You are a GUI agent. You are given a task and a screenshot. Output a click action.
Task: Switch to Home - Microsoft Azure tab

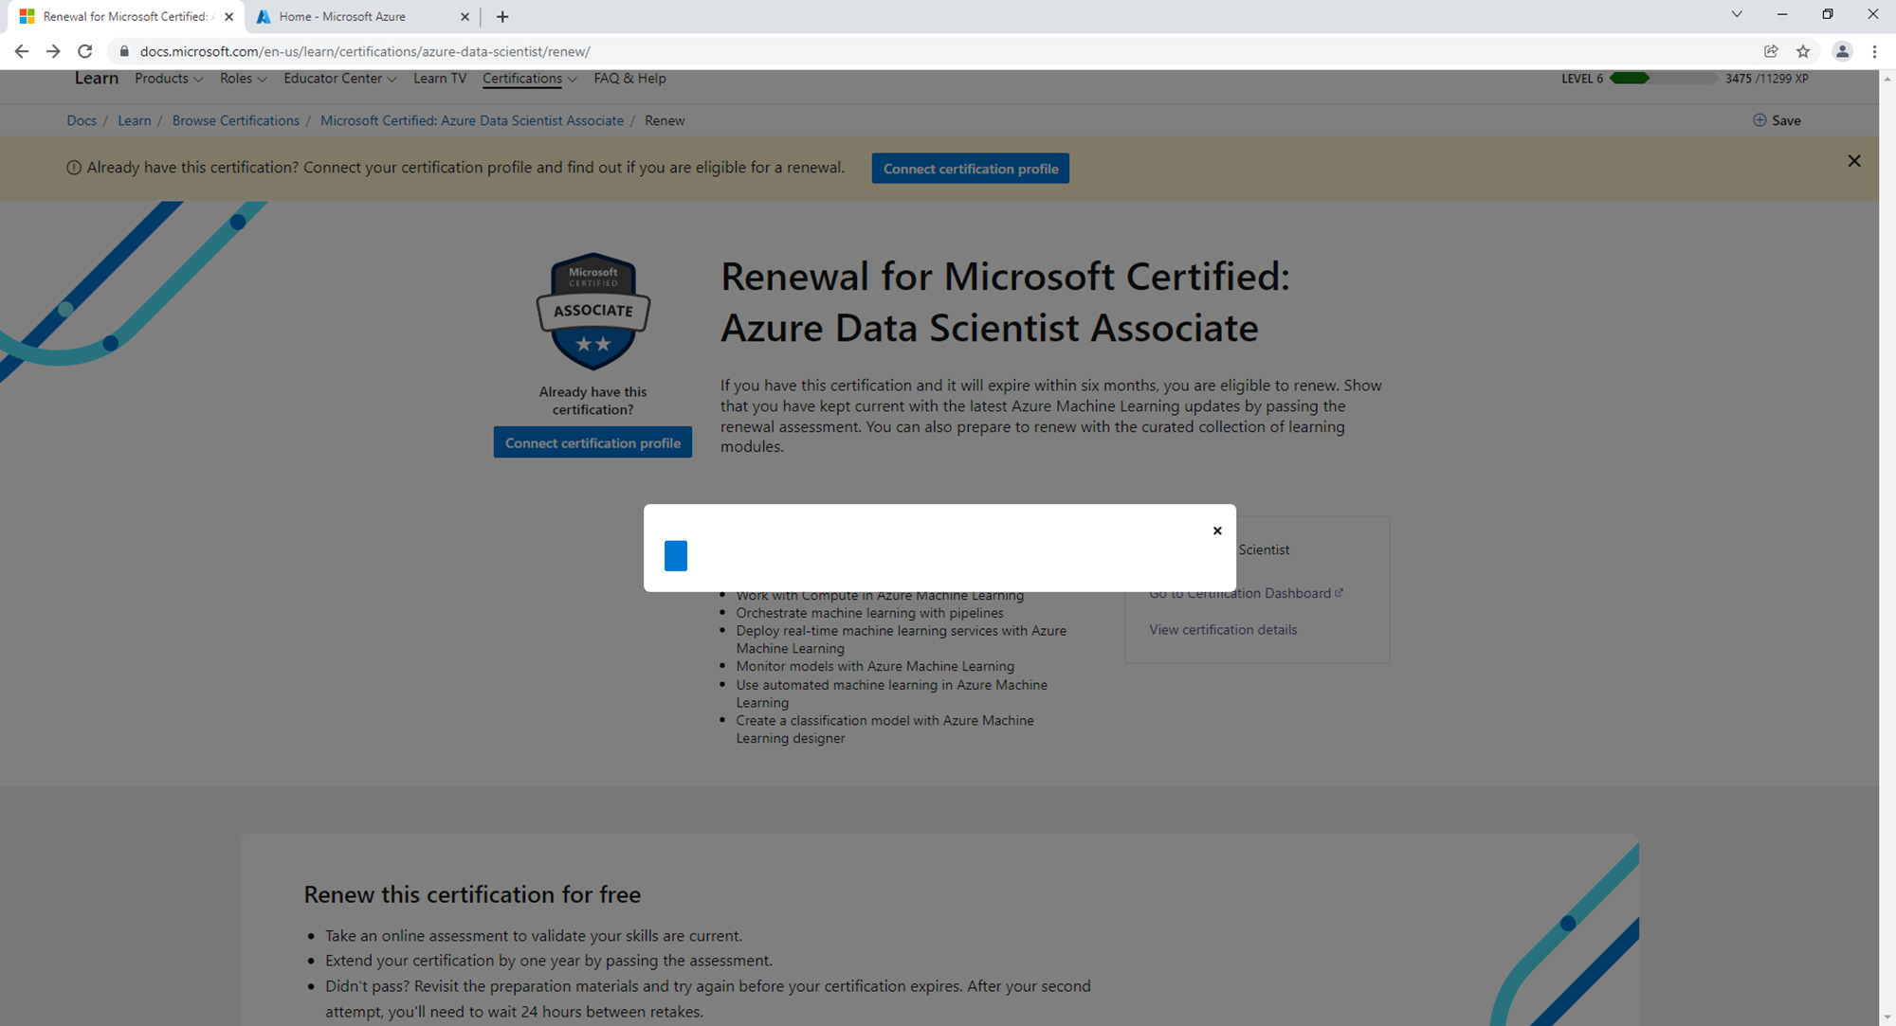click(362, 16)
